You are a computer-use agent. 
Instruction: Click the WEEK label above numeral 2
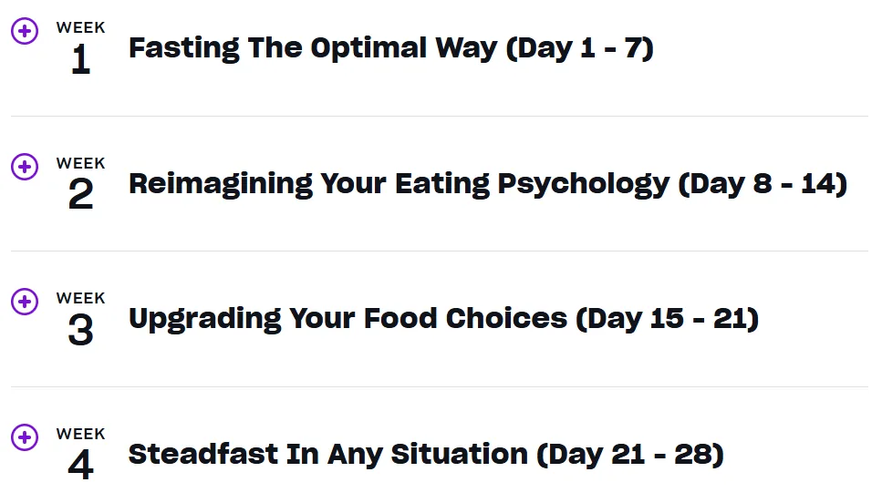click(x=81, y=163)
